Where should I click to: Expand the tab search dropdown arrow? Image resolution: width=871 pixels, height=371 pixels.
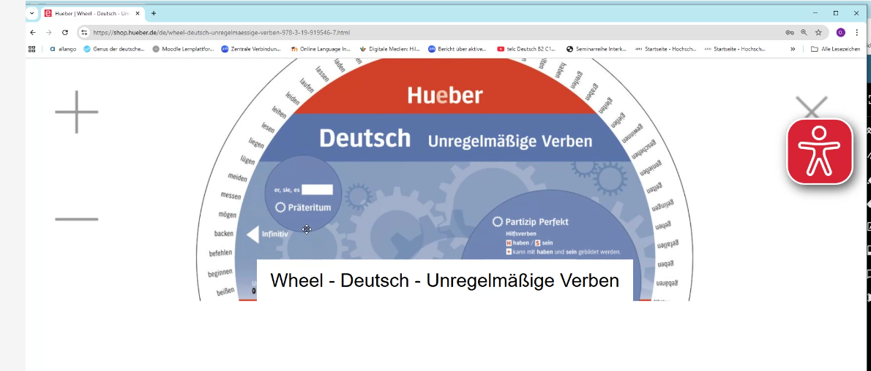click(31, 13)
